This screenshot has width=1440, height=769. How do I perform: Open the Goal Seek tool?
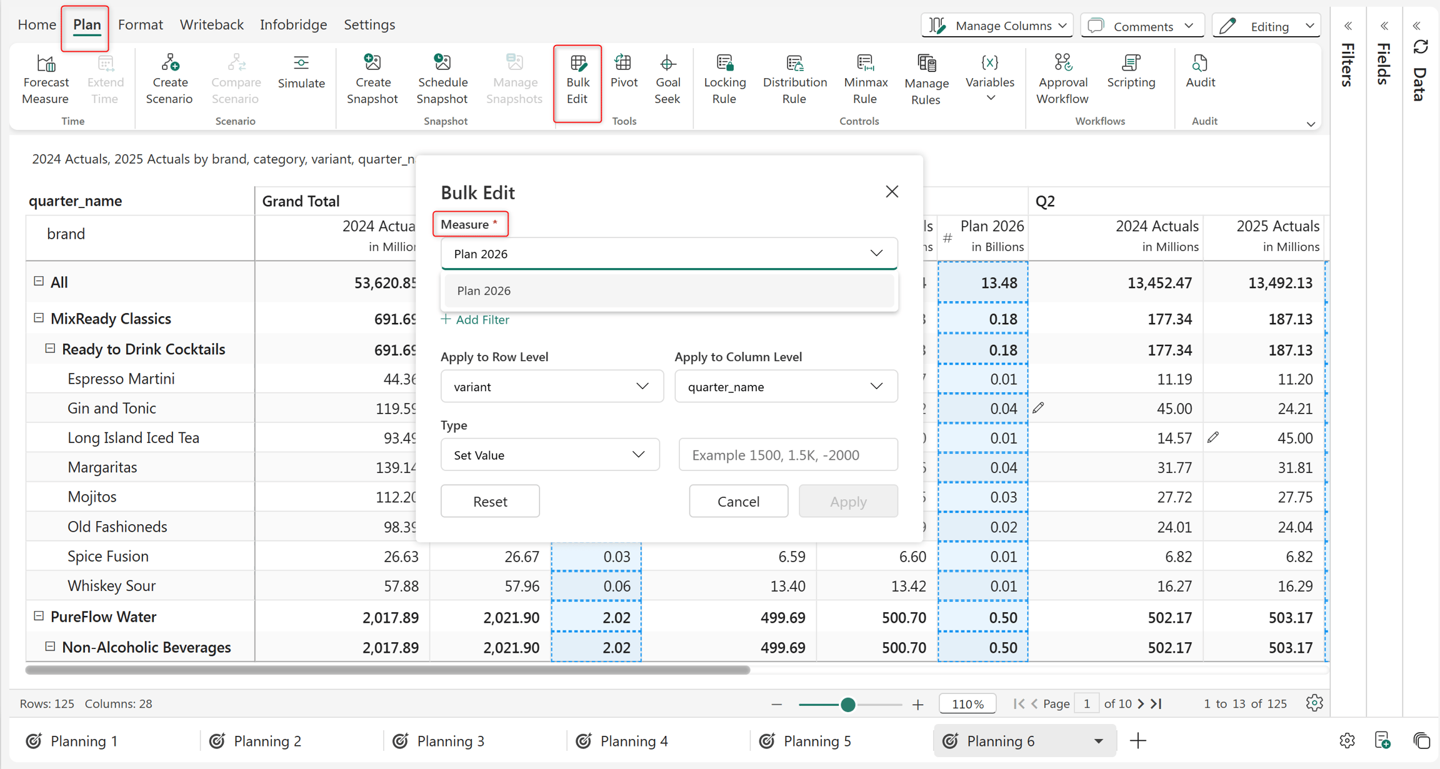(x=667, y=80)
